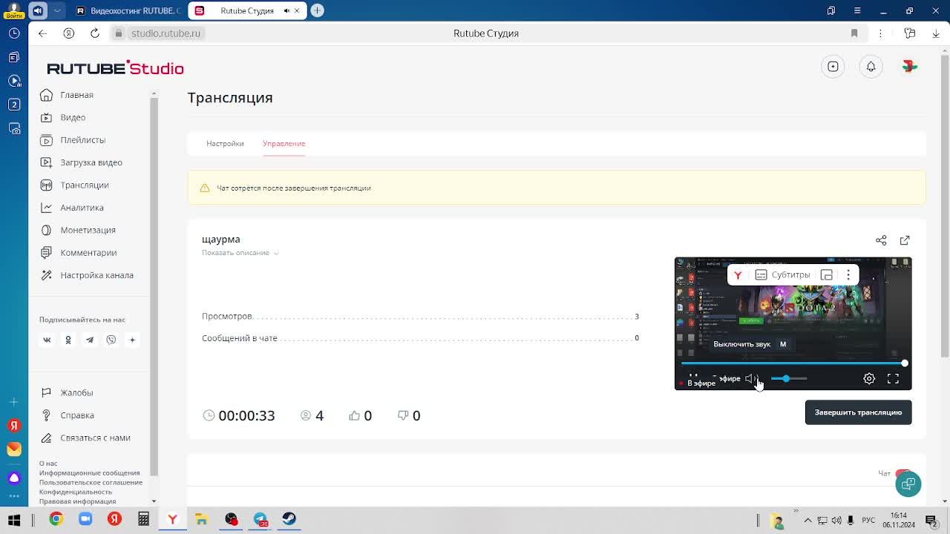Mute the player sound via speaker icon

[x=751, y=379]
